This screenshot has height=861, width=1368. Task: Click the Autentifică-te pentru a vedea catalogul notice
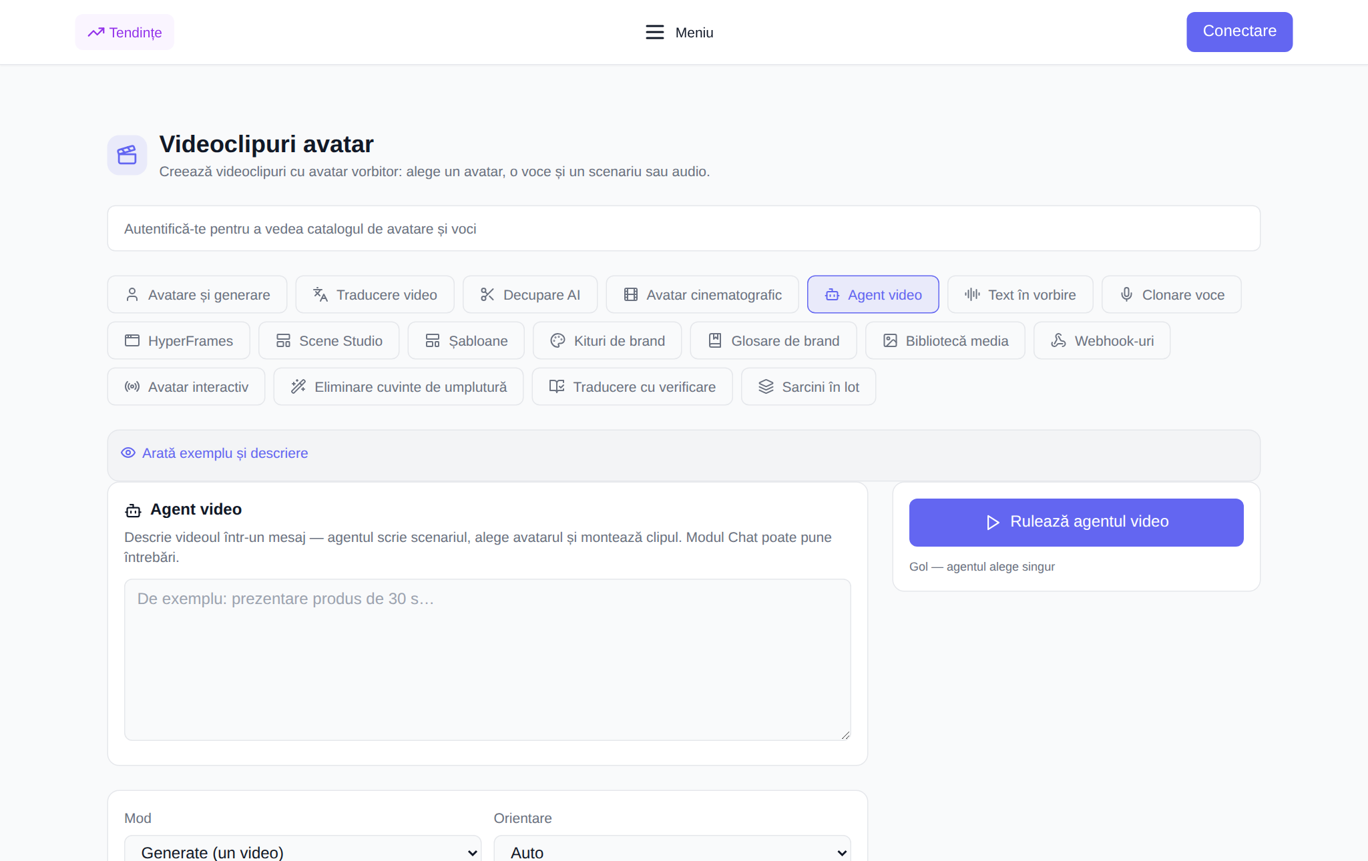[684, 228]
